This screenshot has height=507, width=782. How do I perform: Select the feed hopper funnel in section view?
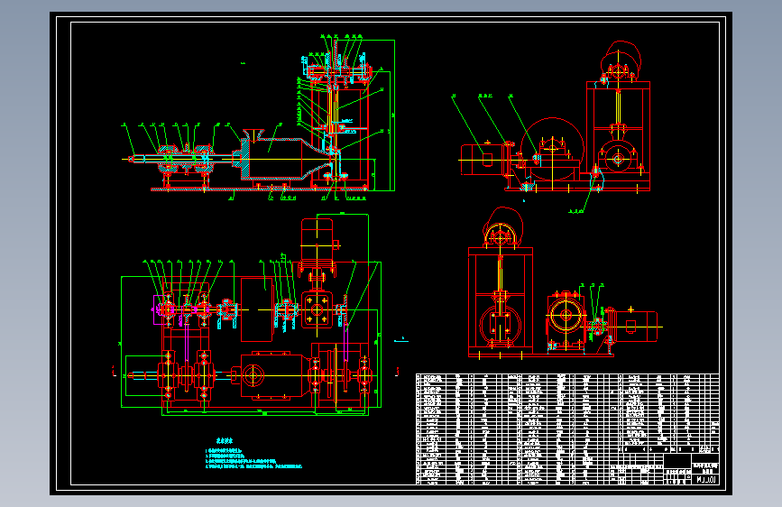click(253, 134)
